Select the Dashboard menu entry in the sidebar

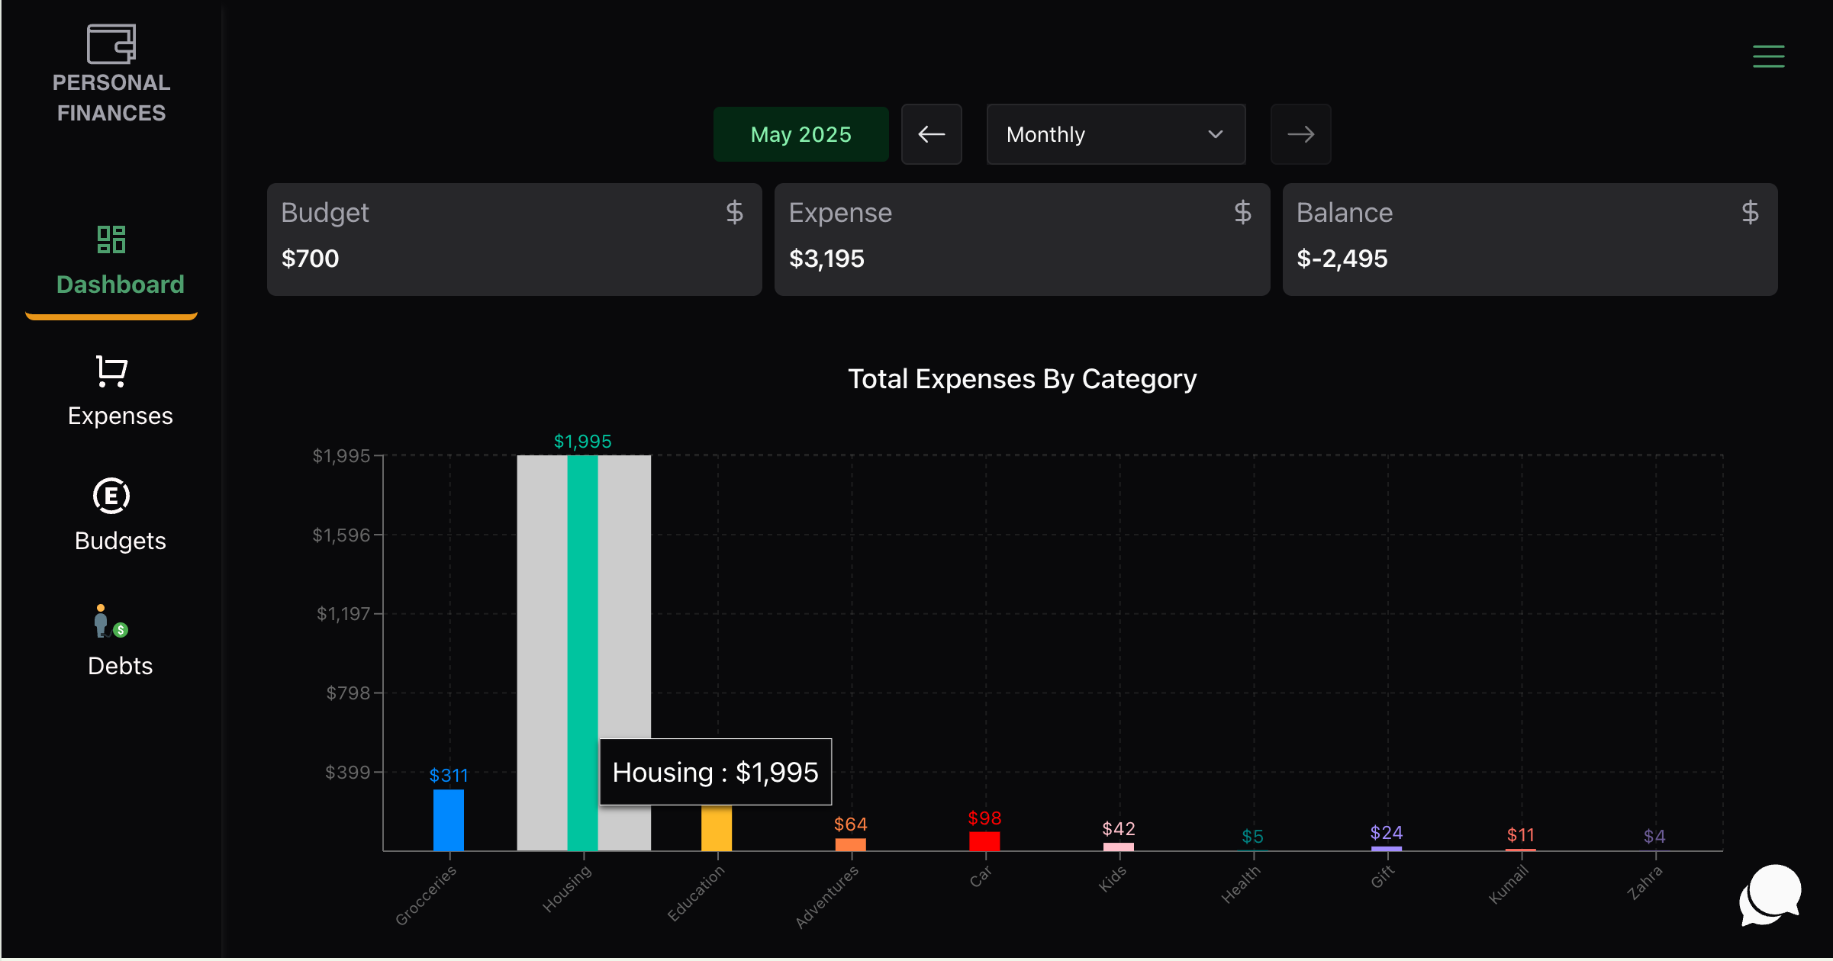click(x=121, y=284)
